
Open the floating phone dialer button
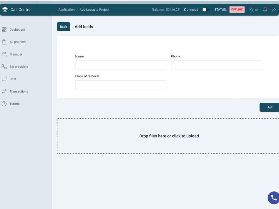pos(273,198)
